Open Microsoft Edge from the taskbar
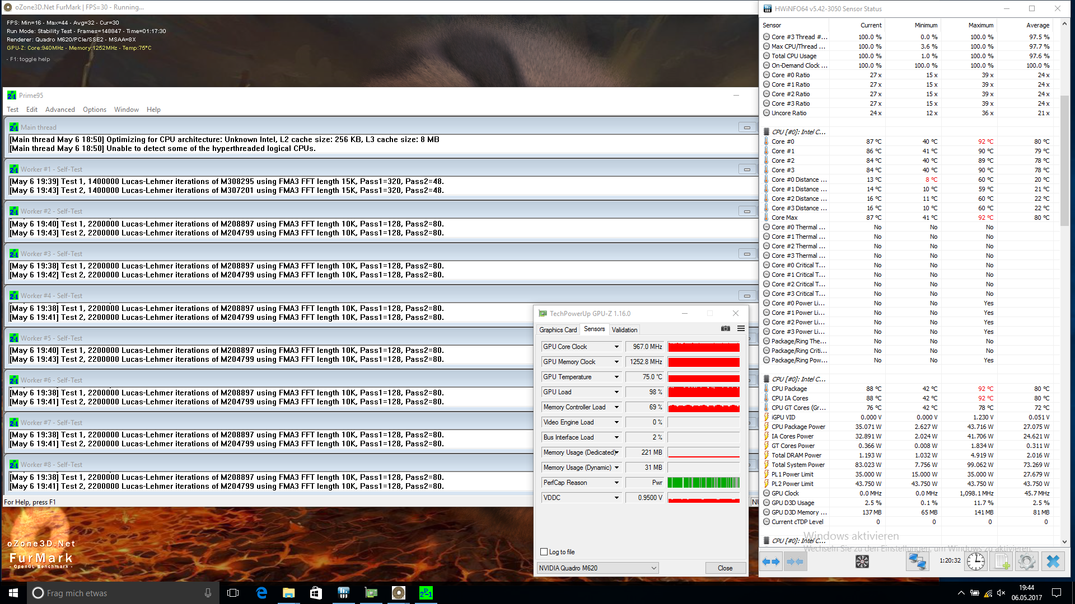The height and width of the screenshot is (604, 1075). pyautogui.click(x=261, y=593)
